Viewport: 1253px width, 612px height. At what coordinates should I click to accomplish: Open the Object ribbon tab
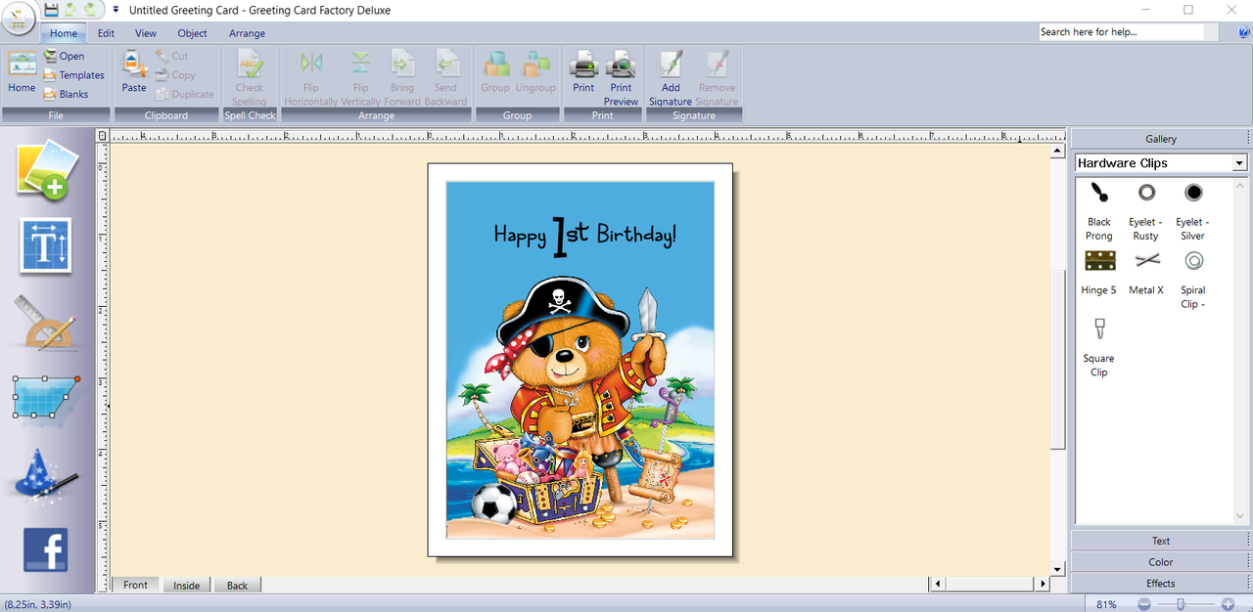[x=192, y=33]
